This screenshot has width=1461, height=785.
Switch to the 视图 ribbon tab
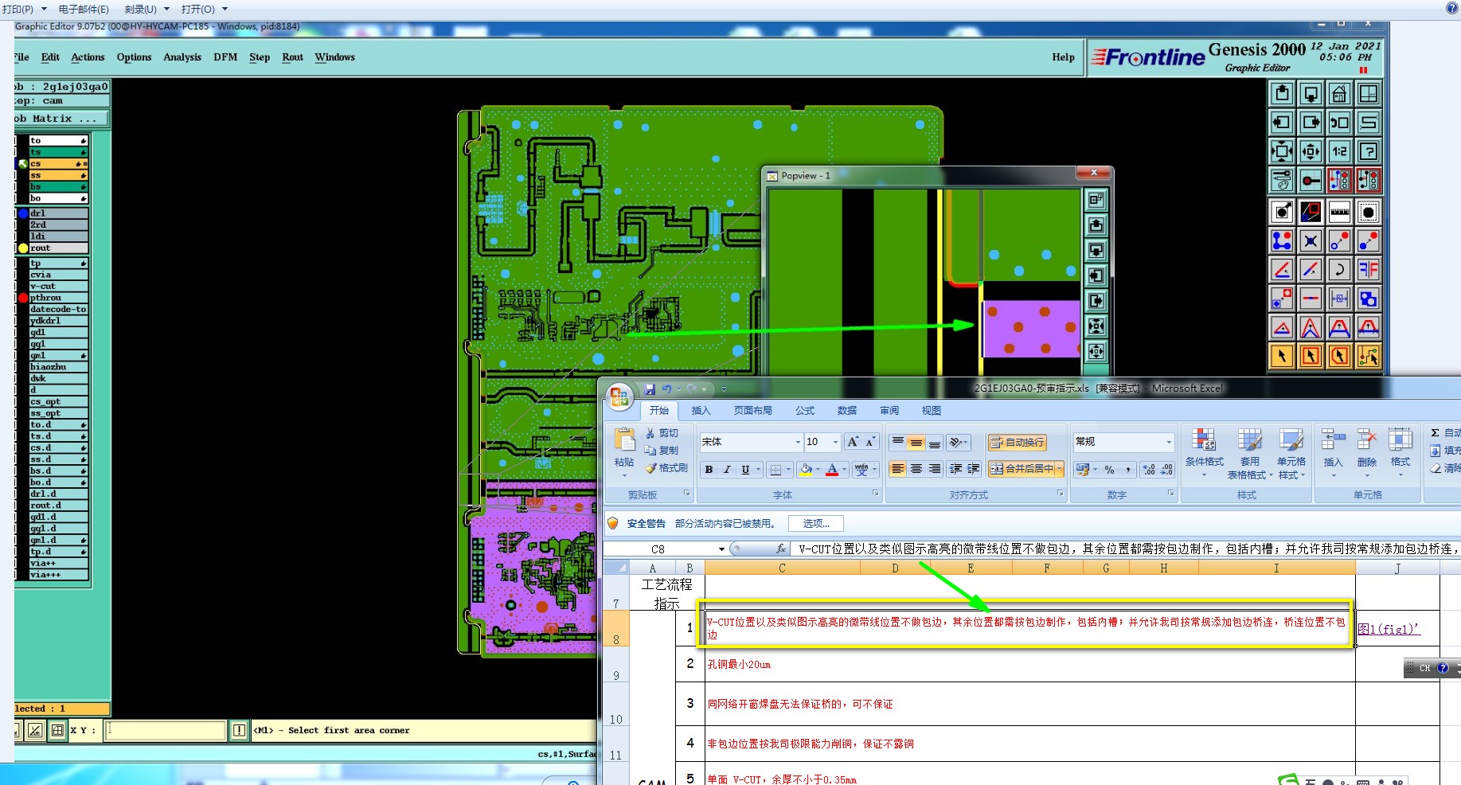point(931,411)
